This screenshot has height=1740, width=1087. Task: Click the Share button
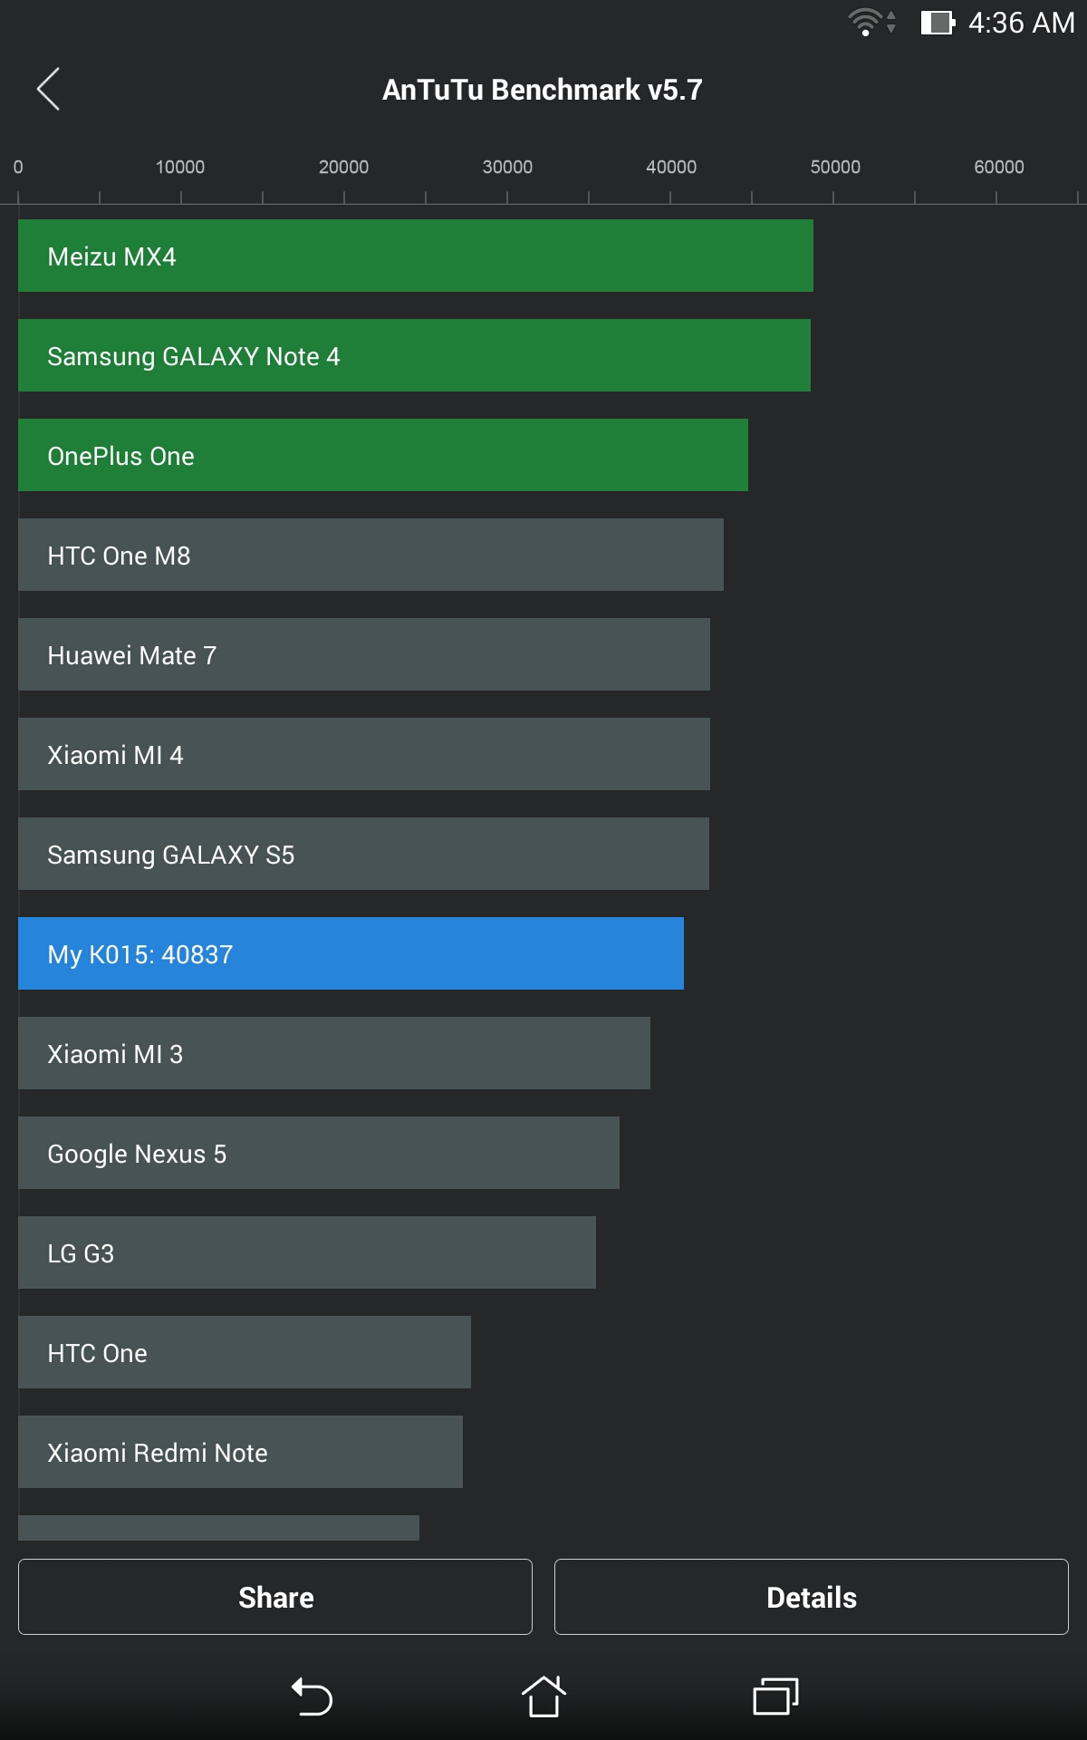point(275,1597)
